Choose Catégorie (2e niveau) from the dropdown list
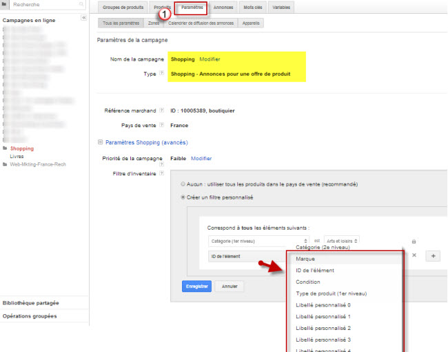The image size is (448, 352). [323, 247]
